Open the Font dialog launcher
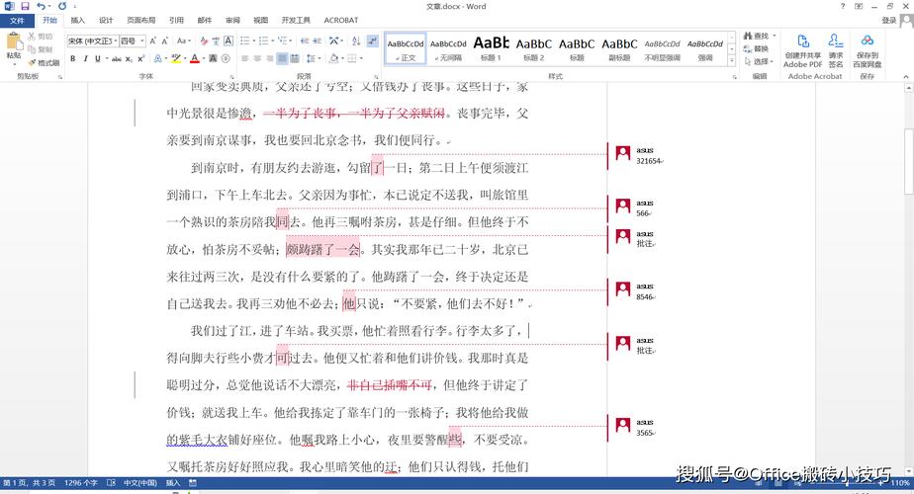 pos(232,76)
